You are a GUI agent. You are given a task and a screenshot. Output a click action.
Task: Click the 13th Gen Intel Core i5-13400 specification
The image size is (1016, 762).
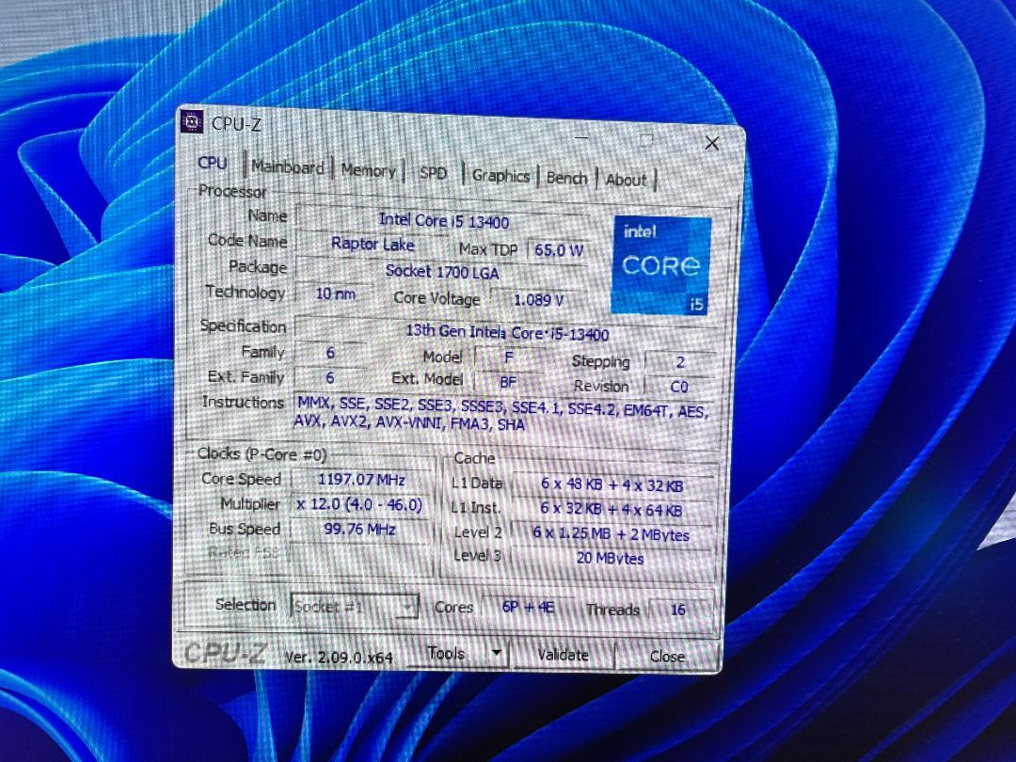point(507,332)
